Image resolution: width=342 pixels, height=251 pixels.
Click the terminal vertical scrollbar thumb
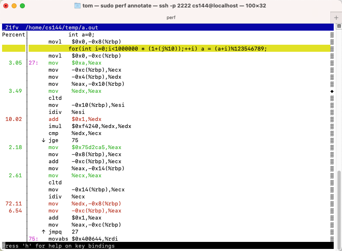pyautogui.click(x=339, y=210)
